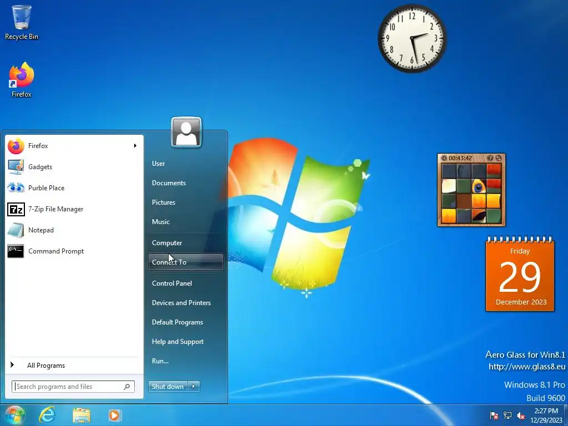568x426 pixels.
Task: Click the Show desktop strip
Action: [x=566, y=415]
